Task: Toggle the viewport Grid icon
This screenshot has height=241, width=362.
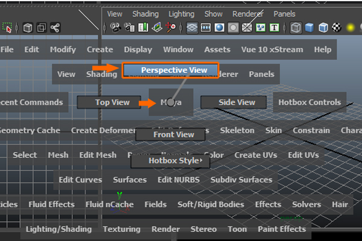Action: click(192, 28)
